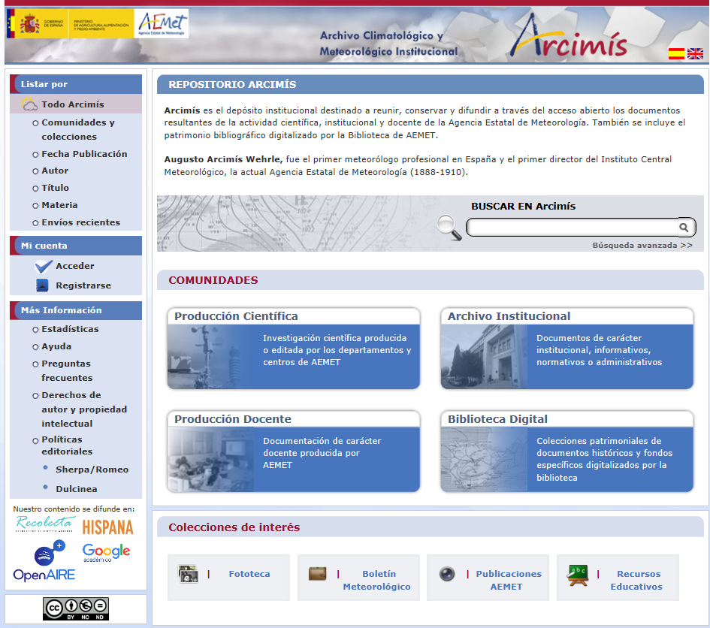The width and height of the screenshot is (710, 628).
Task: List items by Autor
Action: point(55,171)
